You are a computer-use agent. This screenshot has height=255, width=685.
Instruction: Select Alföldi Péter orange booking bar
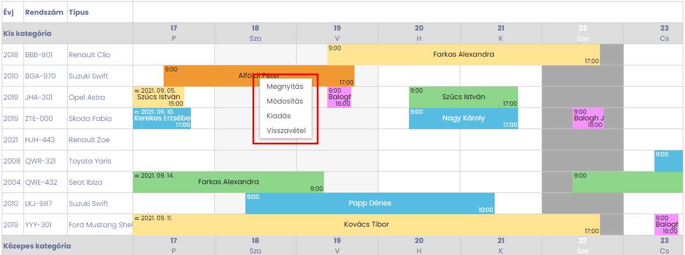(259, 76)
